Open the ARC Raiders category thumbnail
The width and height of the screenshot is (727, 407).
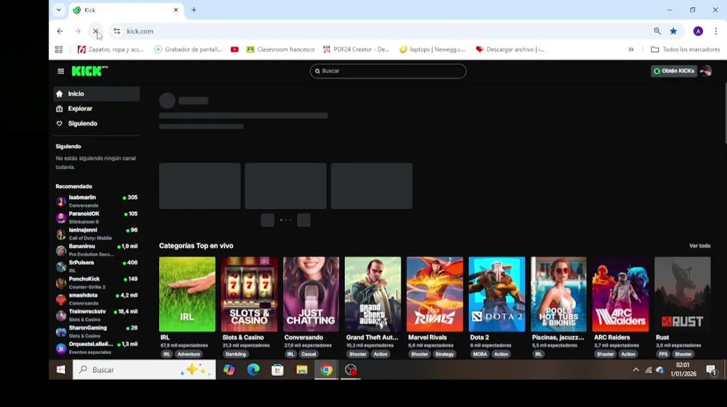click(621, 294)
